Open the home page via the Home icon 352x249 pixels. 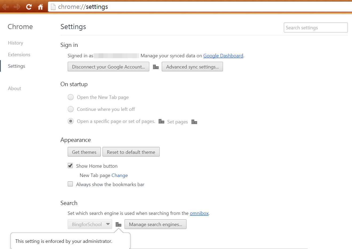pyautogui.click(x=40, y=7)
